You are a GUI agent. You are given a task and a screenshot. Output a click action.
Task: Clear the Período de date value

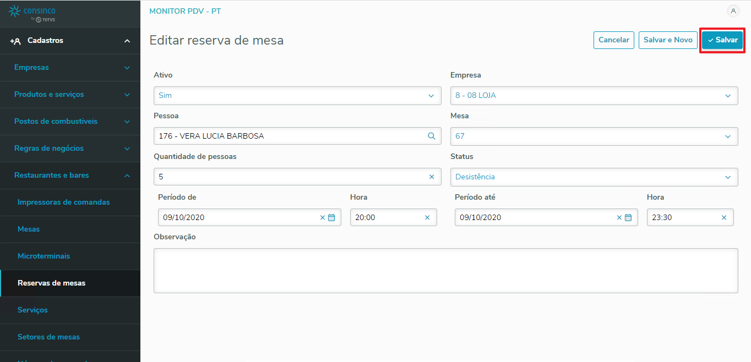(x=323, y=218)
